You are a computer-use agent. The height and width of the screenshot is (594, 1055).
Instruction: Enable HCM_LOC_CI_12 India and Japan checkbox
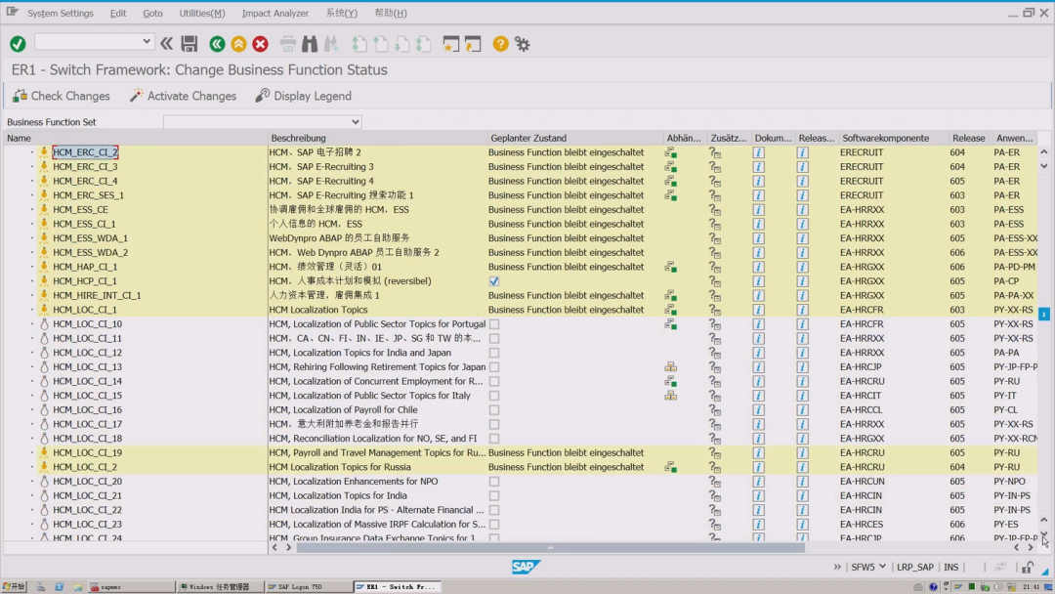pos(494,353)
